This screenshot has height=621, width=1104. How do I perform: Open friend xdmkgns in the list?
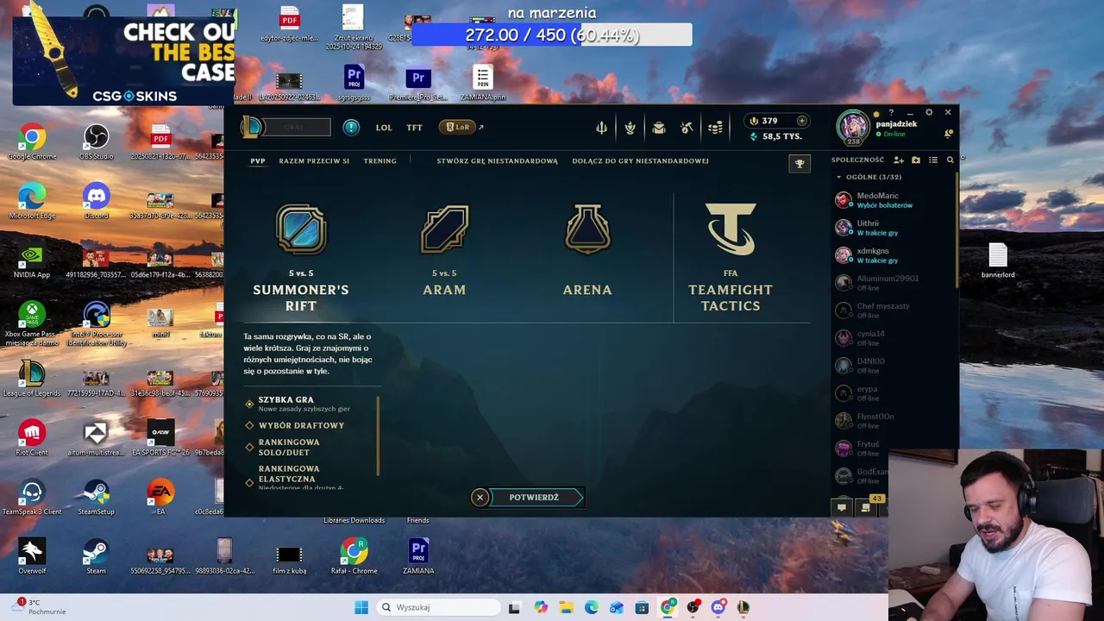coord(894,255)
